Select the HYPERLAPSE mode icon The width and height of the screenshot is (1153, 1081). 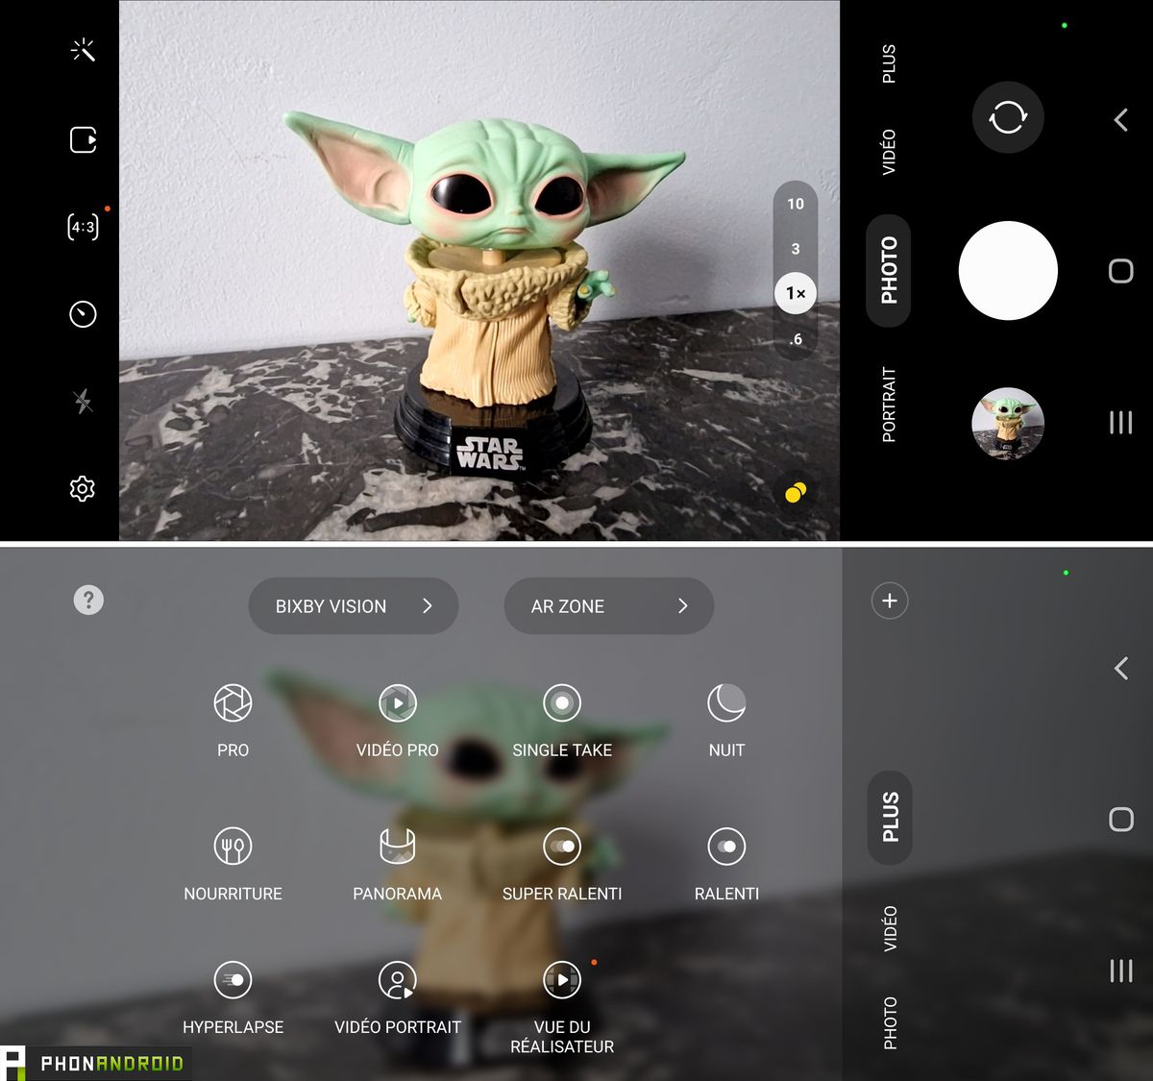(x=233, y=980)
